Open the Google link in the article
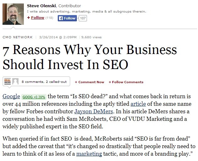 click(11, 97)
